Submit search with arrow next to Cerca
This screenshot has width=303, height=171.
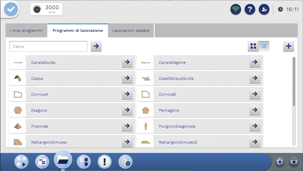96,47
